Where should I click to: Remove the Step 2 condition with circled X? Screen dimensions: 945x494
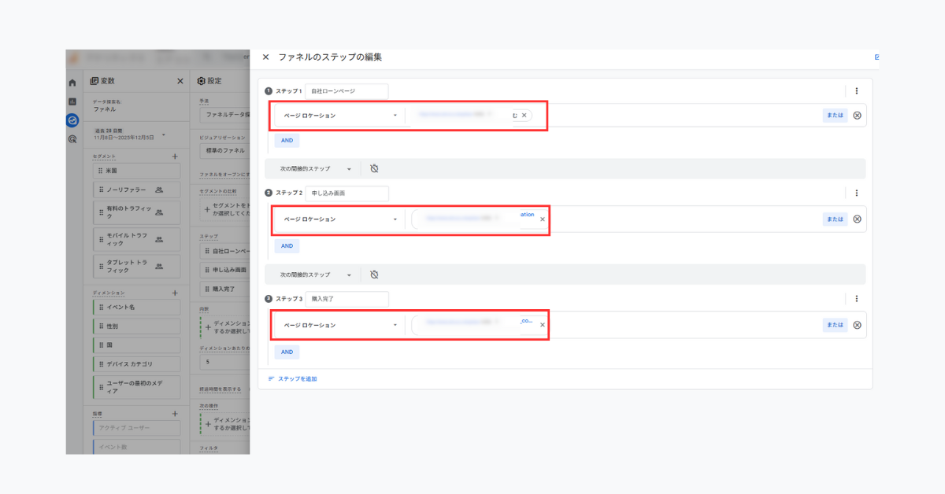point(857,219)
